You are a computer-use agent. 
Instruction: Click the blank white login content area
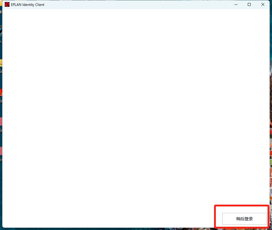(136, 112)
